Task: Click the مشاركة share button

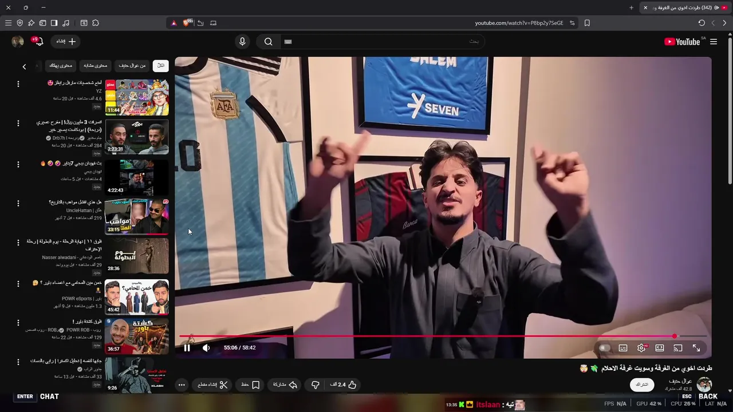Action: click(285, 385)
